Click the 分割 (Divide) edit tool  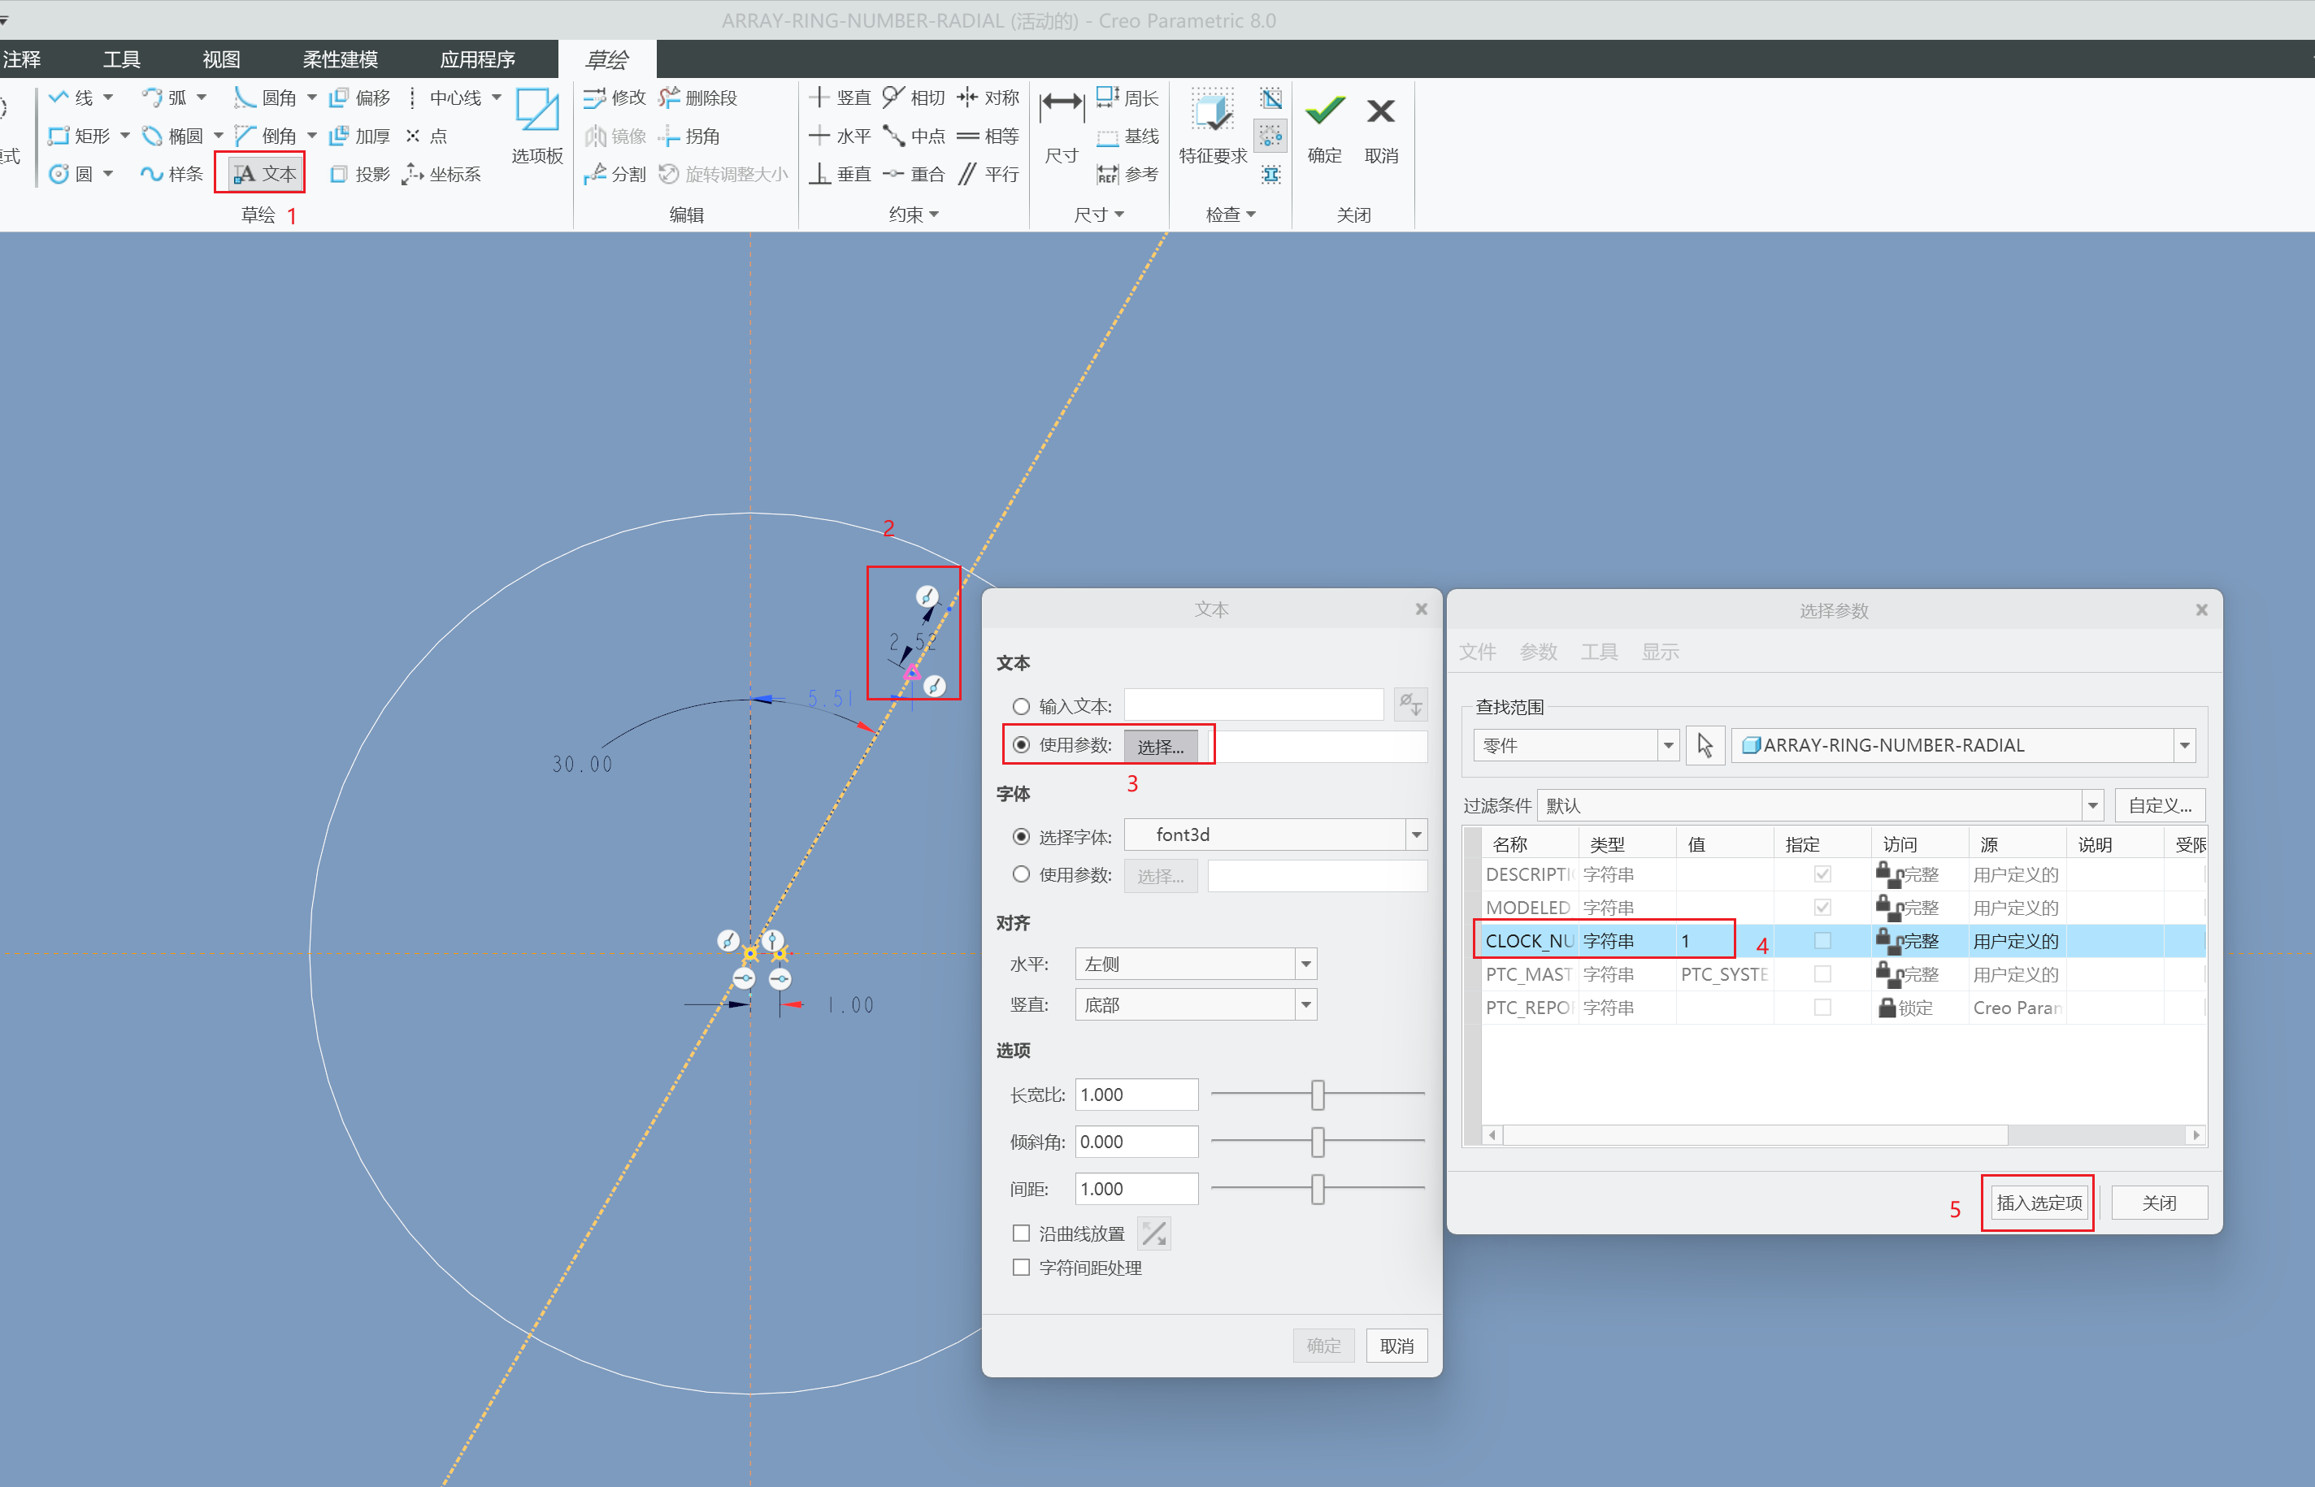[x=615, y=174]
